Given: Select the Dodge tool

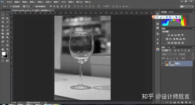Looking at the screenshot, I should [7, 37].
